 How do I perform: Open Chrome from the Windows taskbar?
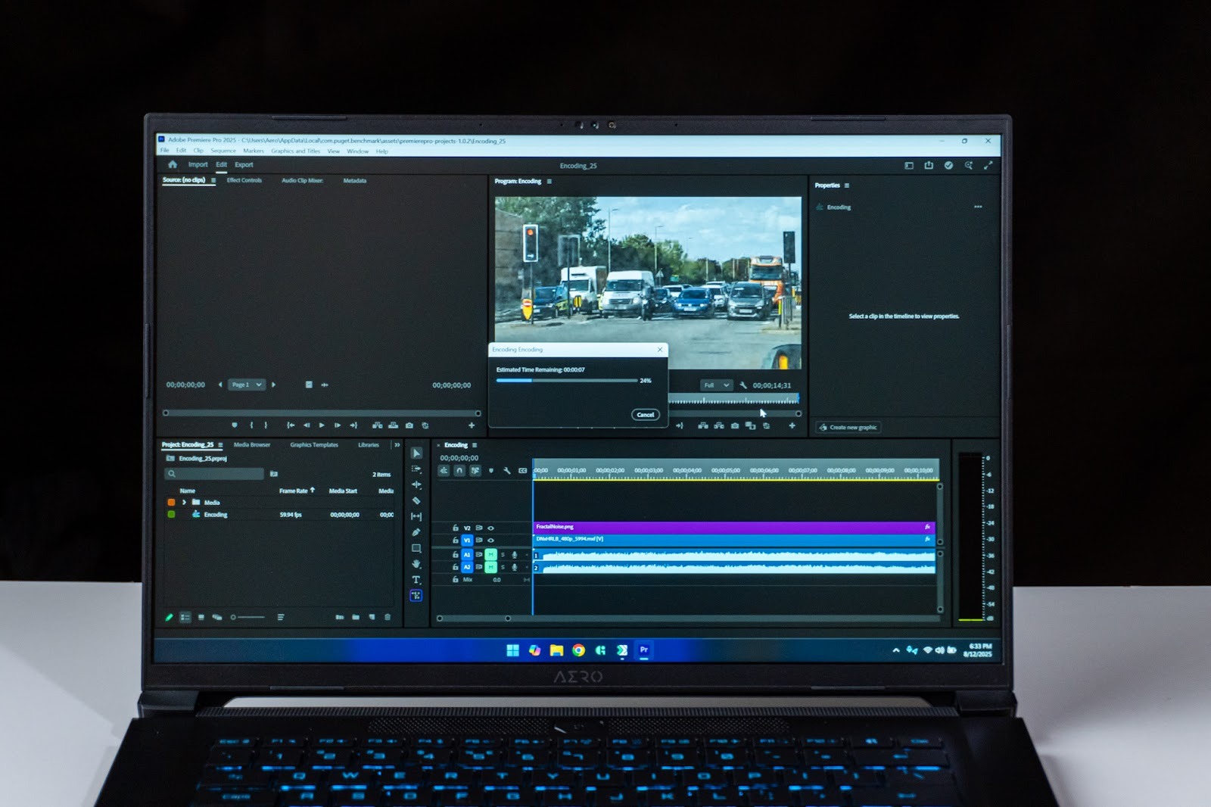point(578,650)
